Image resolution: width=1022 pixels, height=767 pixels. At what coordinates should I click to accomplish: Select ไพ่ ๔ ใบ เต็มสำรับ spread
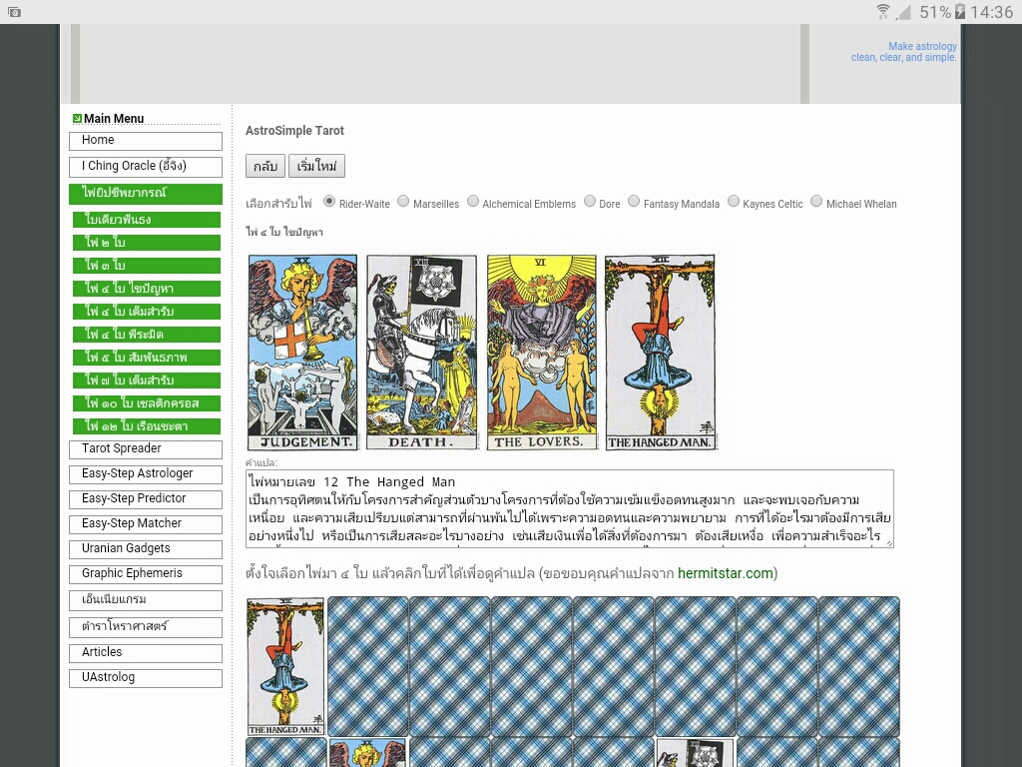(147, 312)
